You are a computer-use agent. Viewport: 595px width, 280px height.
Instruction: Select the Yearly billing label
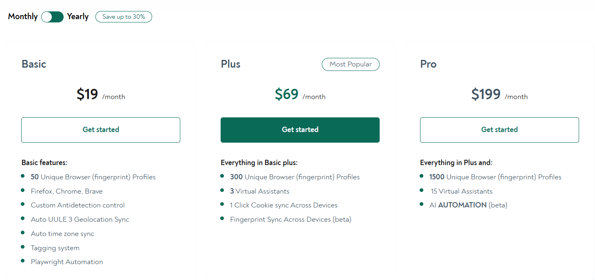[x=78, y=17]
